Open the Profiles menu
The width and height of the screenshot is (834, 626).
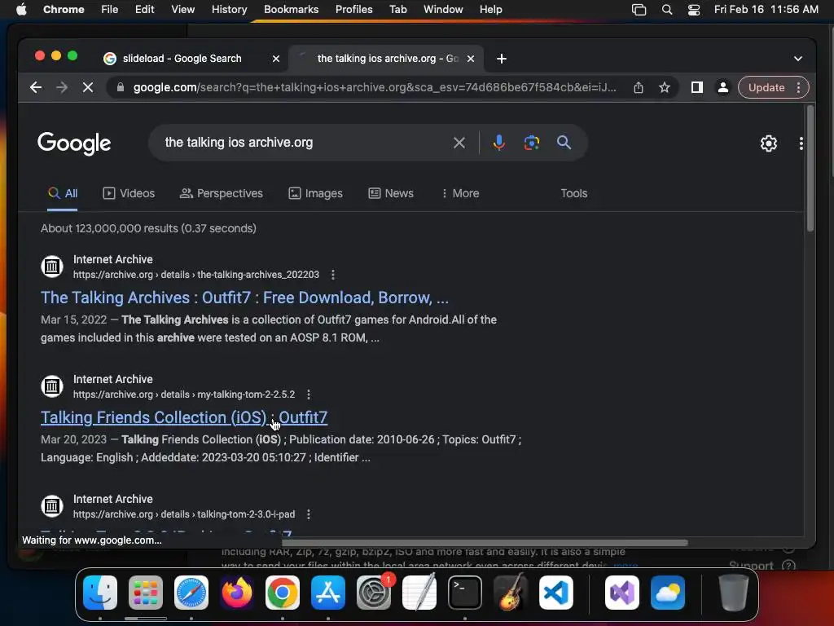[353, 10]
